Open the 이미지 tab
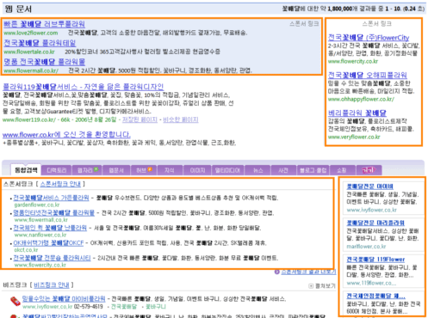428x318 pixels. point(198,170)
